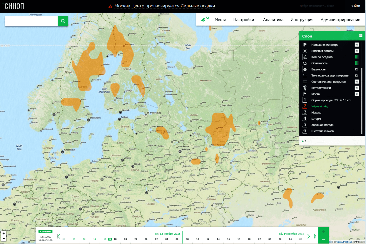Open the notifications megaphone icon with 72
Image resolution: width=366 pixels, height=244 pixels.
tap(205, 19)
